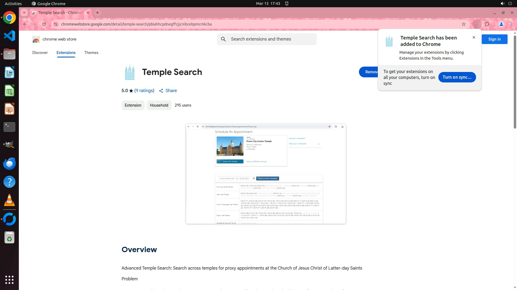Click the Turn on sync button
The width and height of the screenshot is (517, 290).
[457, 77]
